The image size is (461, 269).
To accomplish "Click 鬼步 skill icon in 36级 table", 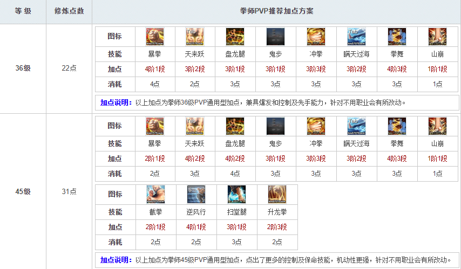I will [275, 37].
